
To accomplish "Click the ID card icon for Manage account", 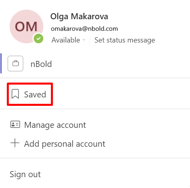I will point(15,125).
